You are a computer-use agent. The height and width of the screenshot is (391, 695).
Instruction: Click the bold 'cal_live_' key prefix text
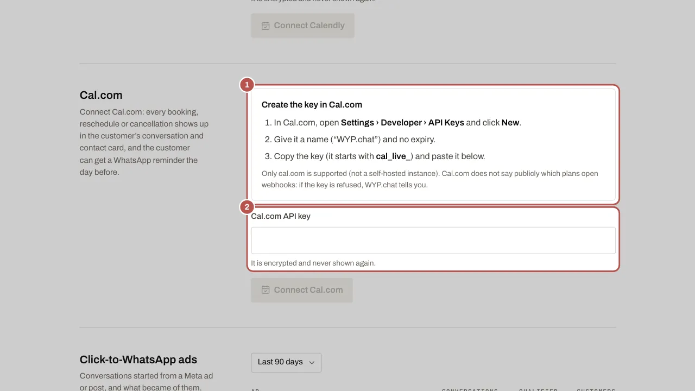[x=394, y=156]
